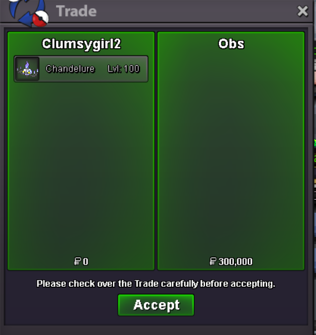Image resolution: width=316 pixels, height=335 pixels.
Task: Click the dark footer area left of Accept
Action: pos(61,306)
